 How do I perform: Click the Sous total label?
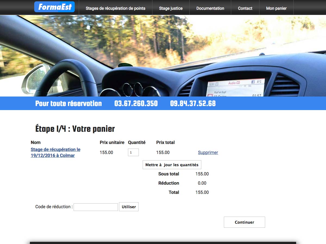pos(168,174)
